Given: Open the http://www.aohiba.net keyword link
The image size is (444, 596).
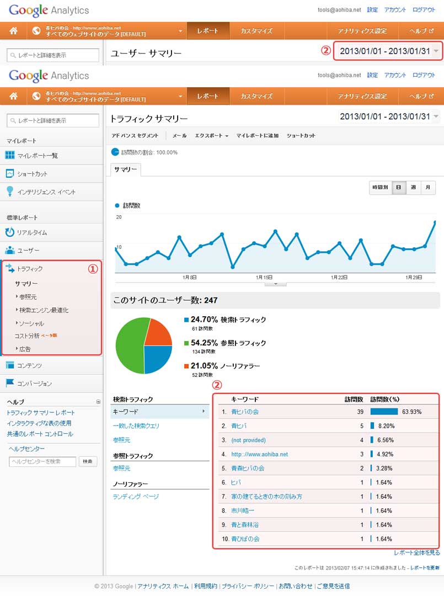Looking at the screenshot, I should pos(259,454).
